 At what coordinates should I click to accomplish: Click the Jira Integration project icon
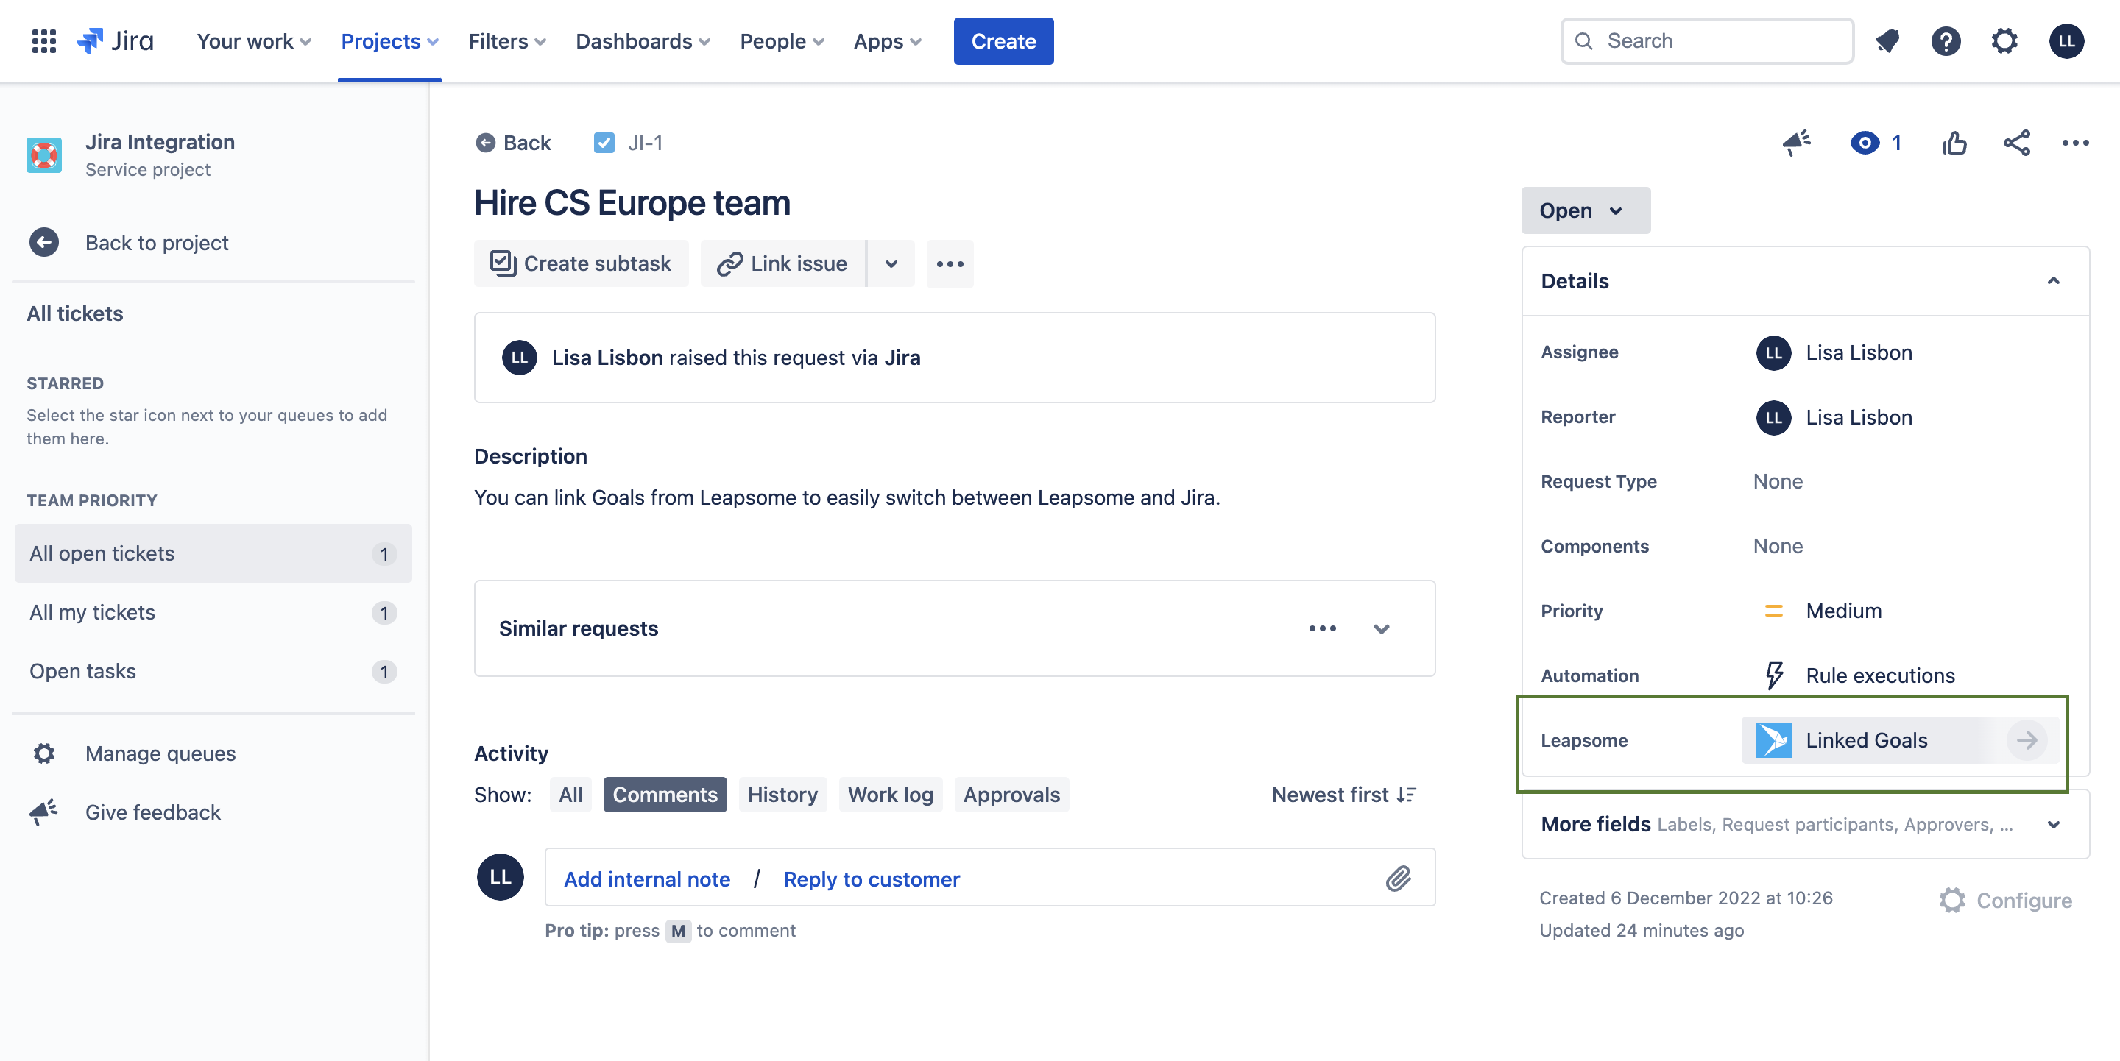(x=43, y=155)
